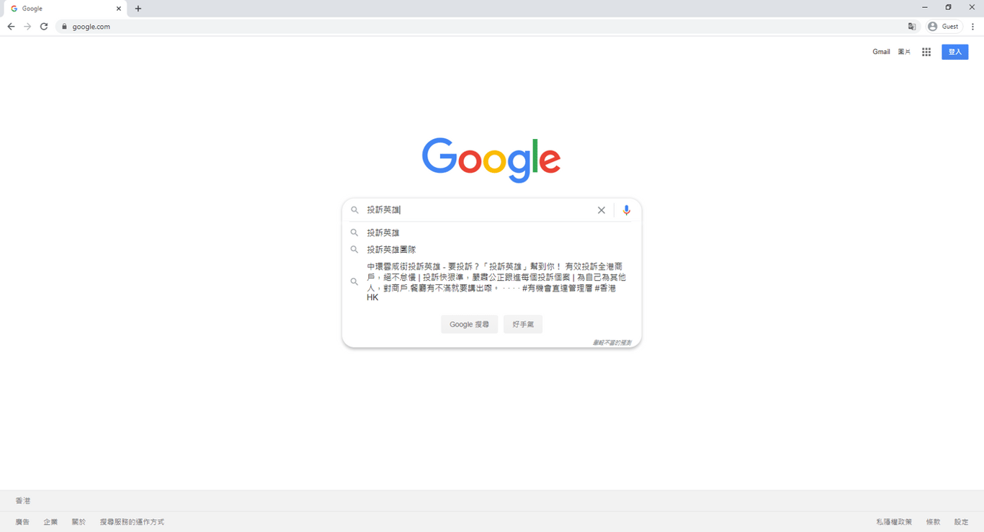984x532 pixels.
Task: Open the 廣告 footer link
Action: 22,522
